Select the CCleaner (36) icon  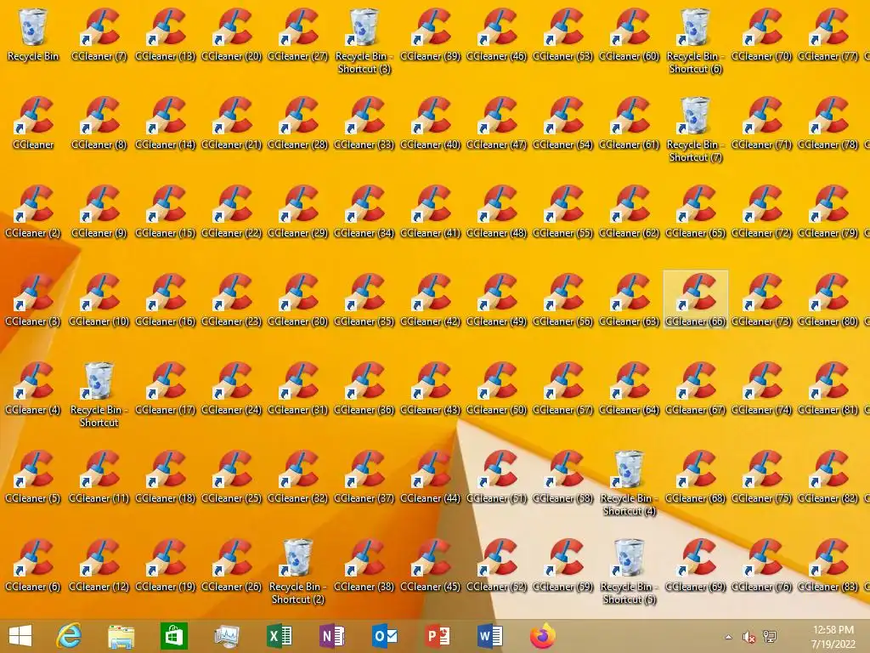click(364, 388)
